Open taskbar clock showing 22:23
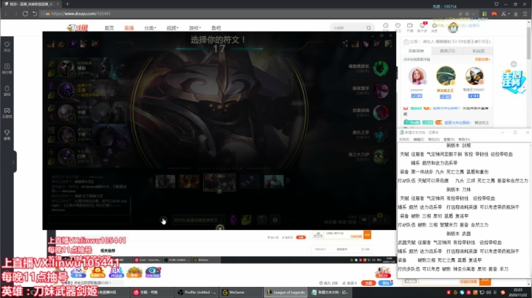 point(518,292)
